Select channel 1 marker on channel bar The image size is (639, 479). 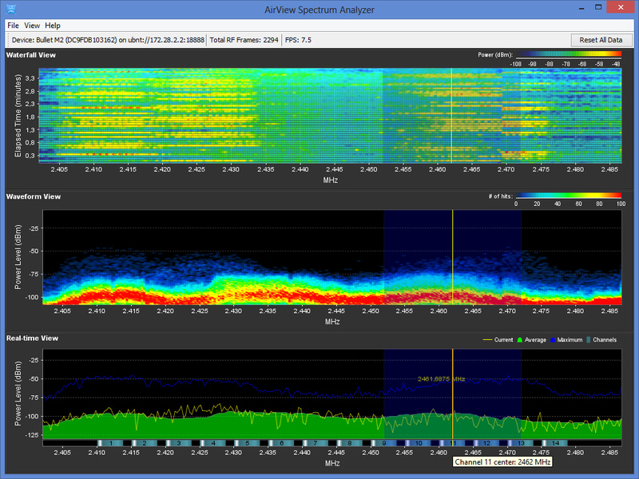(109, 442)
